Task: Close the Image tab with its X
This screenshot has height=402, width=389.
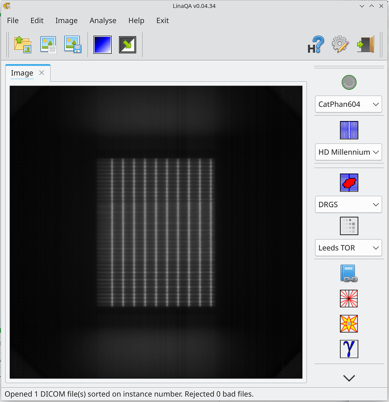Action: coord(42,73)
